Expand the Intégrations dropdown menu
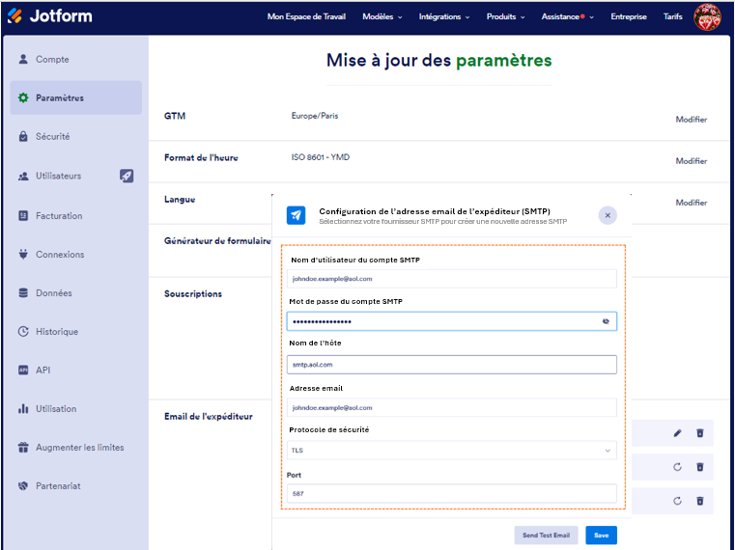The image size is (735, 550). click(444, 16)
